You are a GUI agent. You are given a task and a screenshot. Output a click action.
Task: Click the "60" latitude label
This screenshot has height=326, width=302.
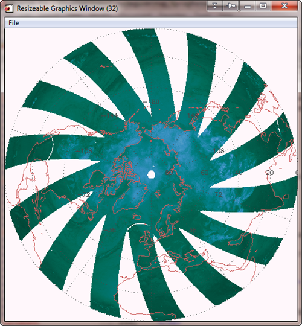click(205, 173)
